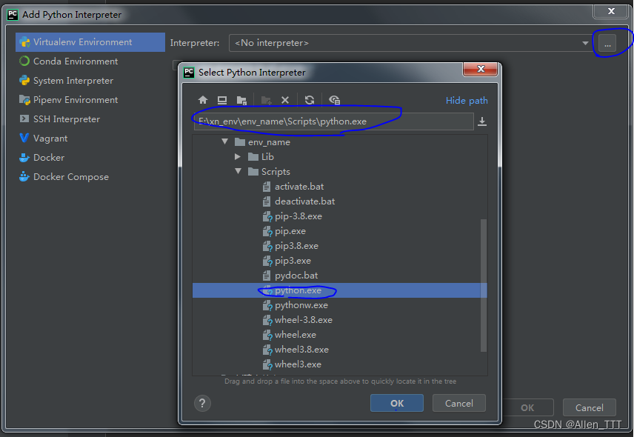Close the Select Python Interpreter dialog
634x437 pixels.
[481, 69]
